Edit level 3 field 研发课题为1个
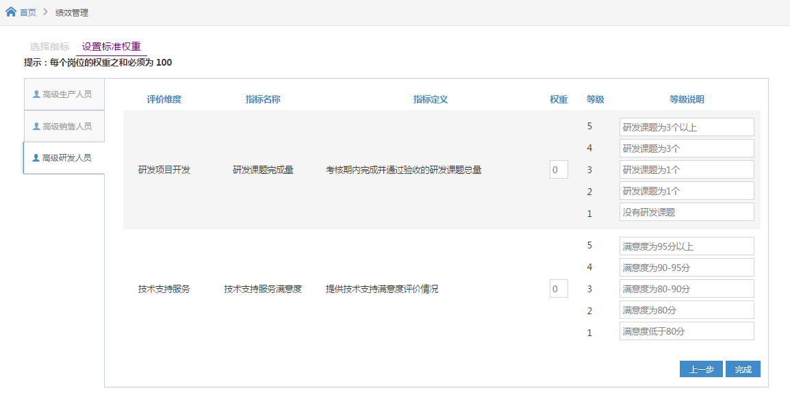Viewport: 790px width, 397px height. coord(687,169)
